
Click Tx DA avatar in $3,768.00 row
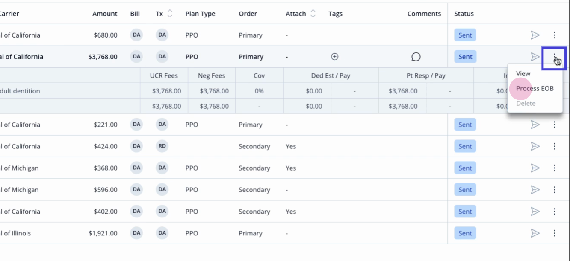tap(162, 57)
